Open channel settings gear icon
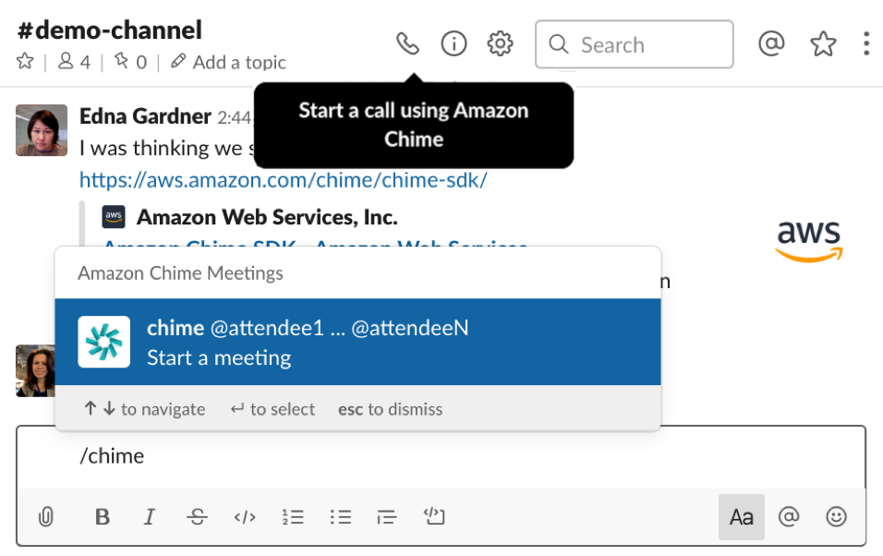The image size is (883, 556). click(500, 43)
